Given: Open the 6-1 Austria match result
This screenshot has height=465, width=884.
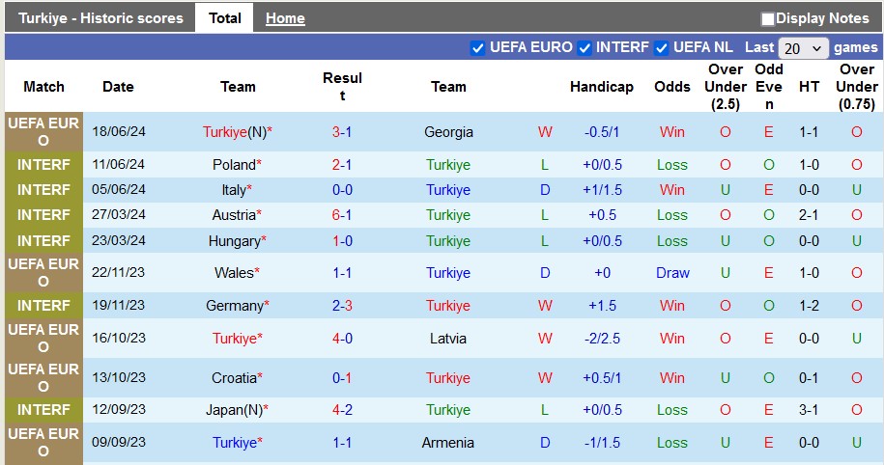Looking at the screenshot, I should pyautogui.click(x=342, y=215).
